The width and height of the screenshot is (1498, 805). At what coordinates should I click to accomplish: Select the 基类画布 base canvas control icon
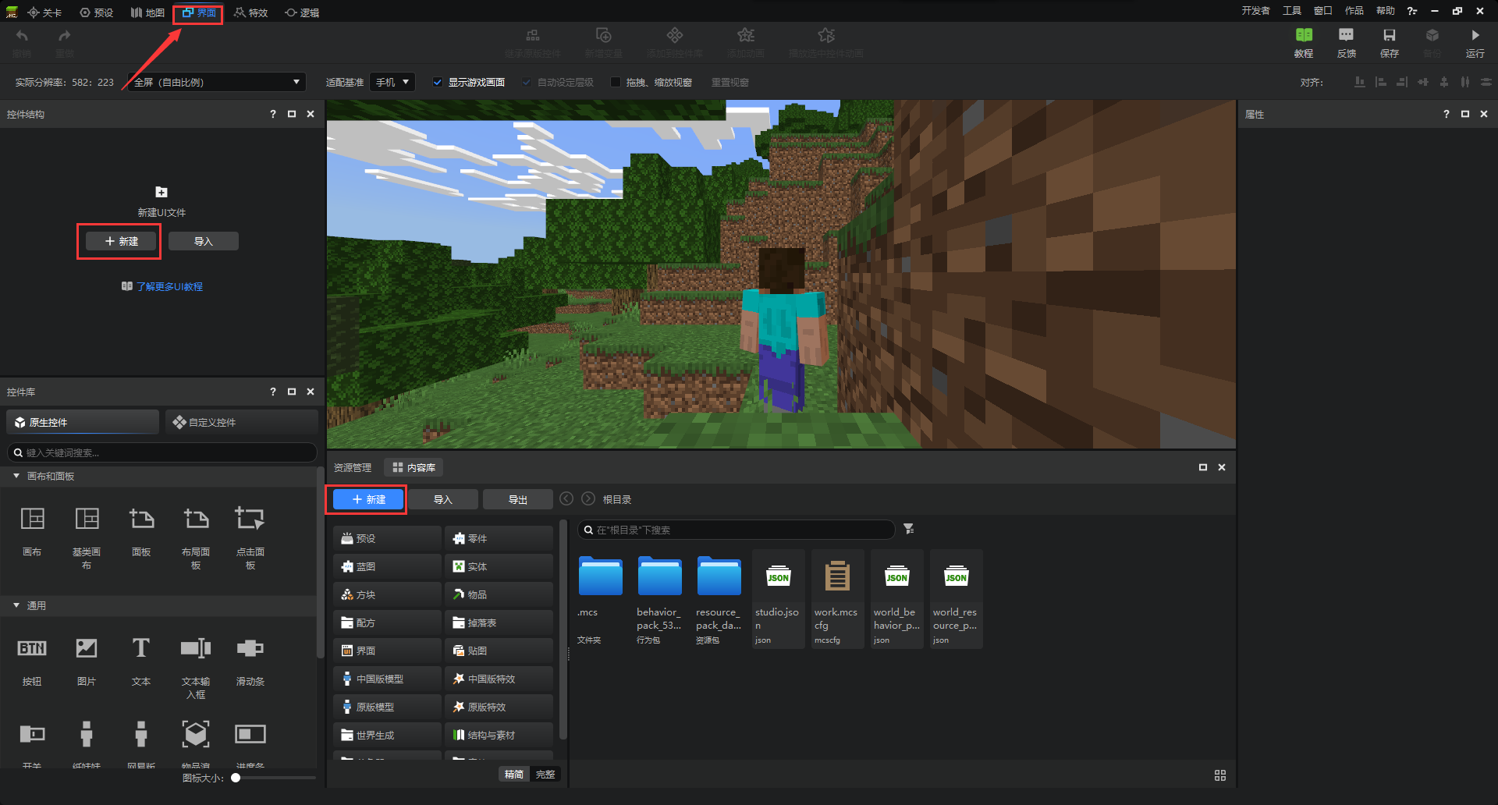click(87, 518)
